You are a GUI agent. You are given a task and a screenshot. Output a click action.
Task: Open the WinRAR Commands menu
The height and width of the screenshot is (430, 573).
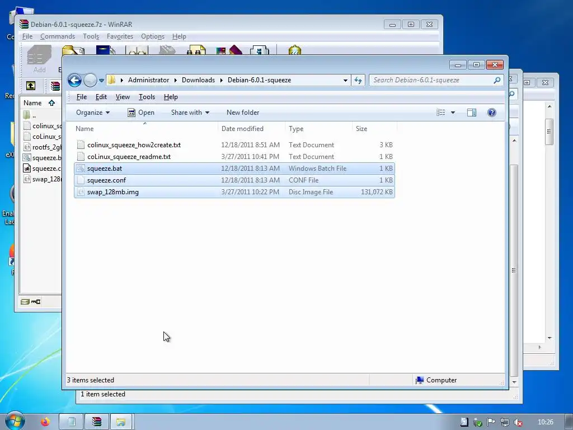[x=58, y=36]
